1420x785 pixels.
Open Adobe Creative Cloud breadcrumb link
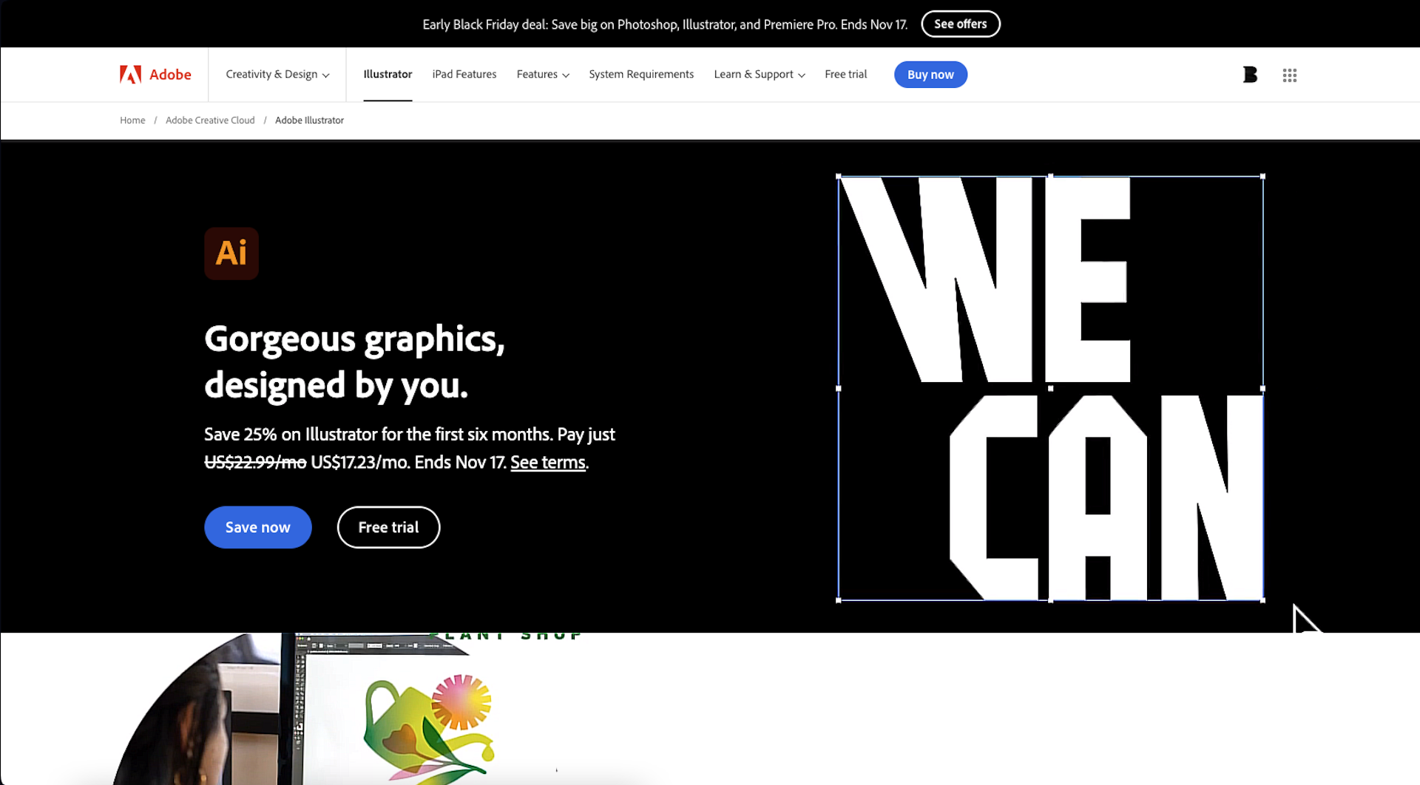click(210, 120)
